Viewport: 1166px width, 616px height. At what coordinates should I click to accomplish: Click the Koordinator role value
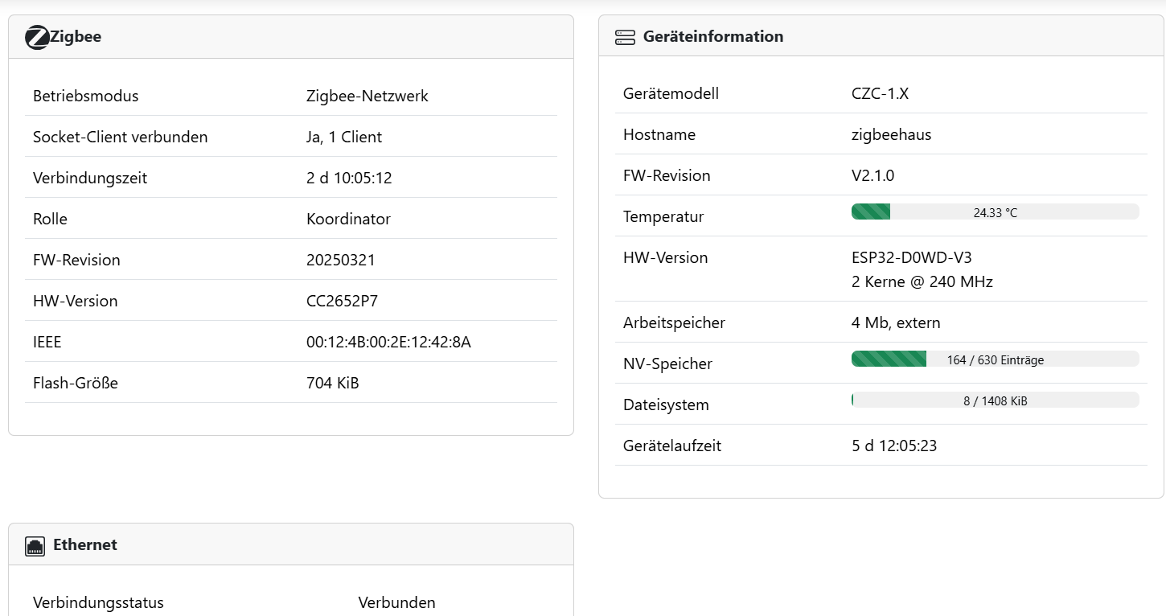tap(348, 220)
